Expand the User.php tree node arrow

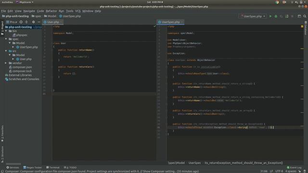(13, 59)
